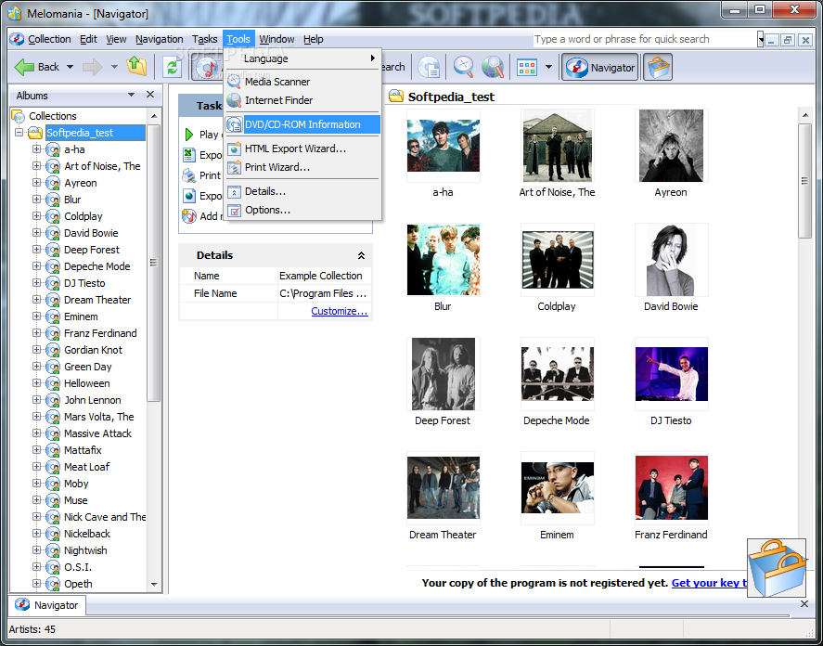This screenshot has width=823, height=646.
Task: Click the Media Scanner magnifier toolbar icon
Action: (464, 67)
